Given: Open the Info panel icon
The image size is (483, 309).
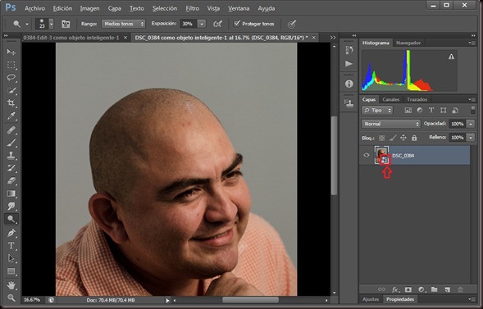Looking at the screenshot, I should point(349,84).
